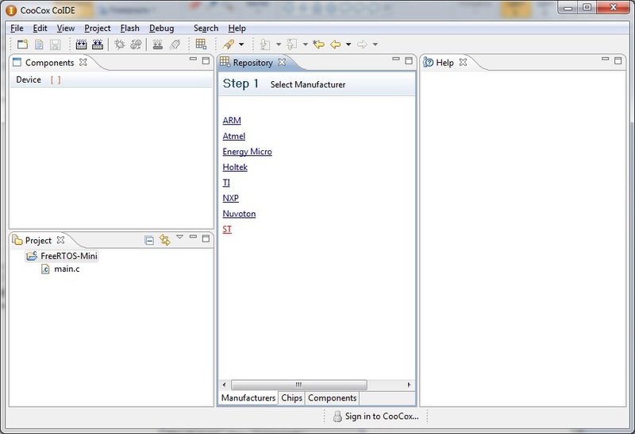Minimize the Components panel
Image resolution: width=635 pixels, height=434 pixels.
click(x=193, y=60)
